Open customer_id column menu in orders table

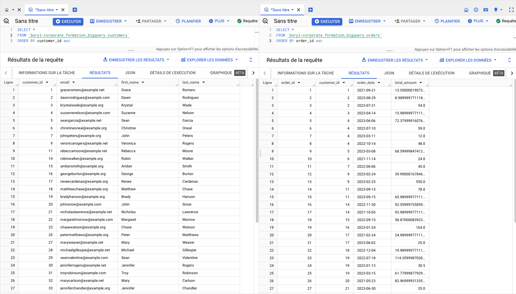pos(344,83)
